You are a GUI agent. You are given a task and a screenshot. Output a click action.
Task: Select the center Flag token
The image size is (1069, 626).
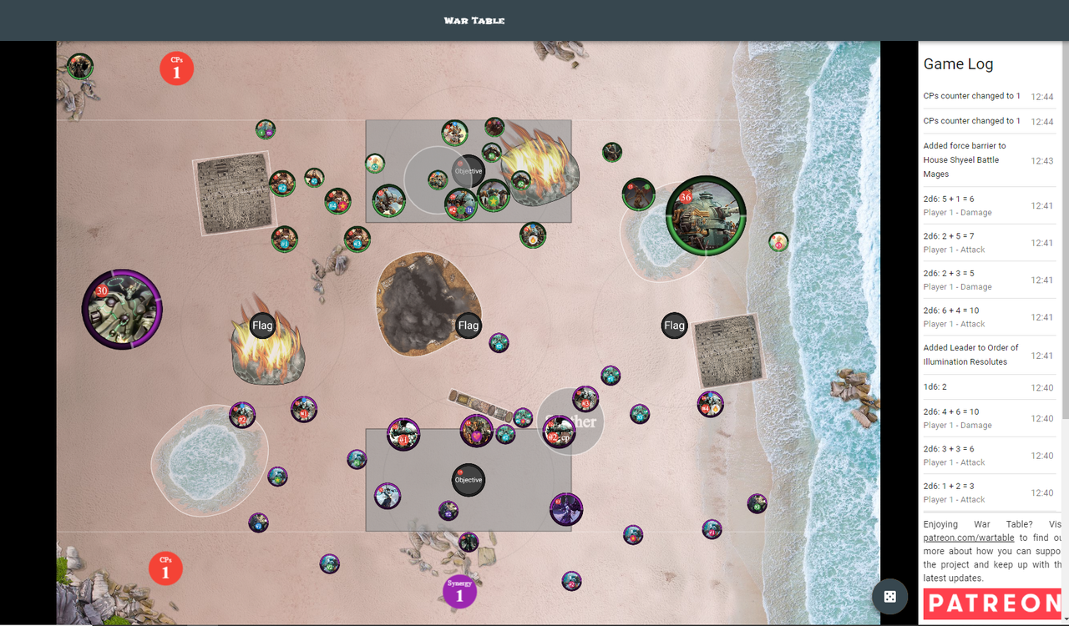(469, 326)
